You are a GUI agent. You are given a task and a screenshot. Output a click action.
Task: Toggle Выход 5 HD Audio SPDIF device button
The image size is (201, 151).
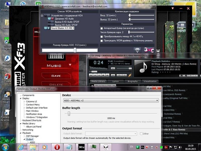51,22
